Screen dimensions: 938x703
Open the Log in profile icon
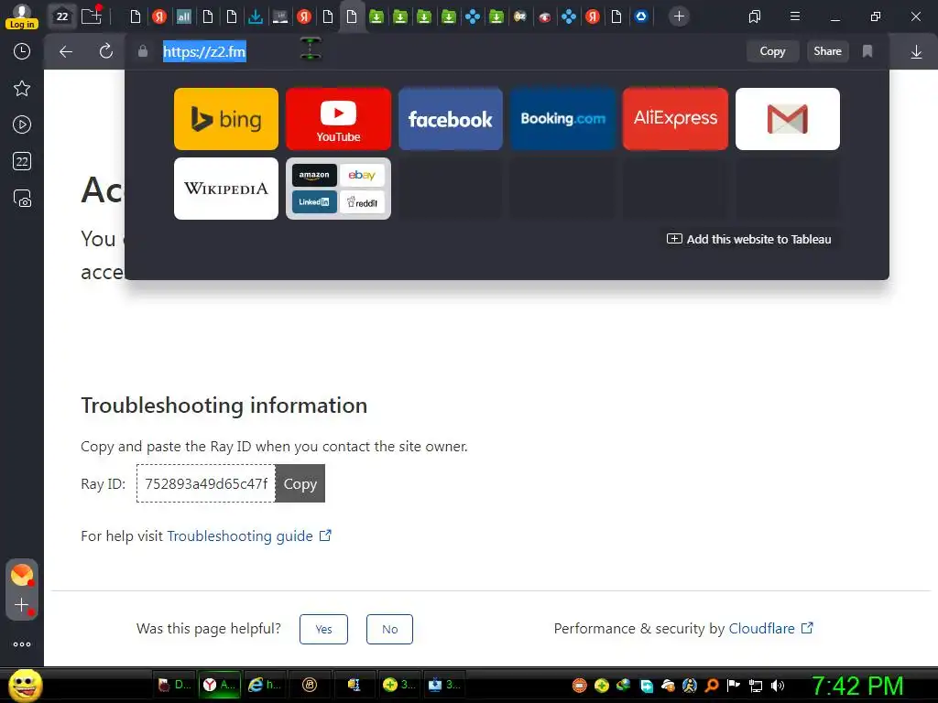pyautogui.click(x=22, y=16)
